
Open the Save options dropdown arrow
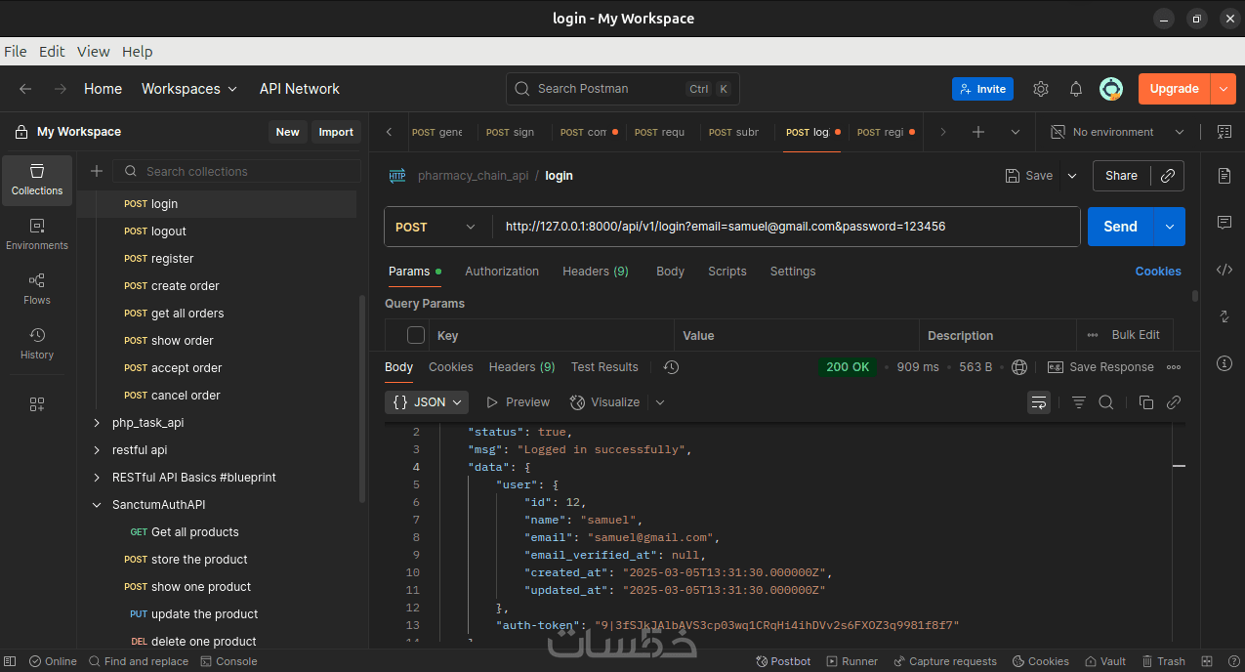[x=1072, y=176]
